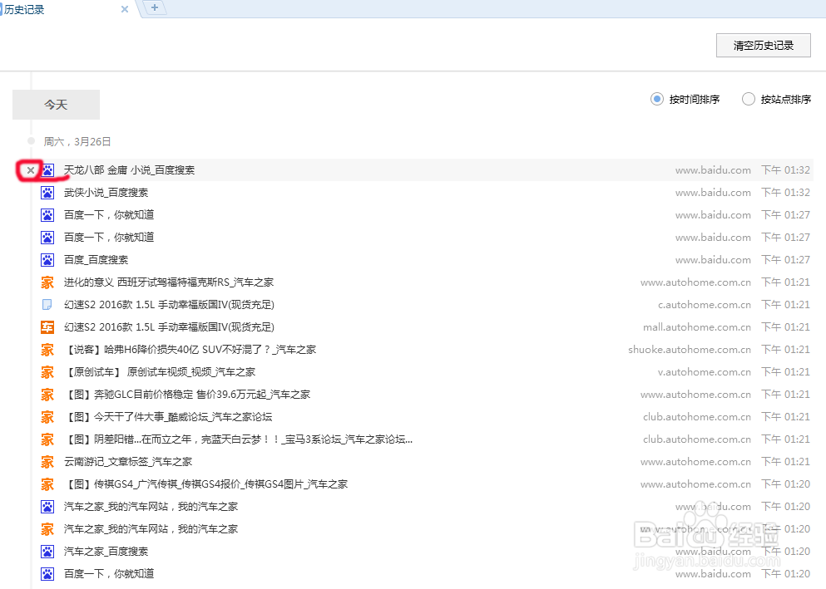Click autohome icon beside 今天干了件大事 entry
Viewport: 826px width, 589px height.
pyautogui.click(x=47, y=417)
